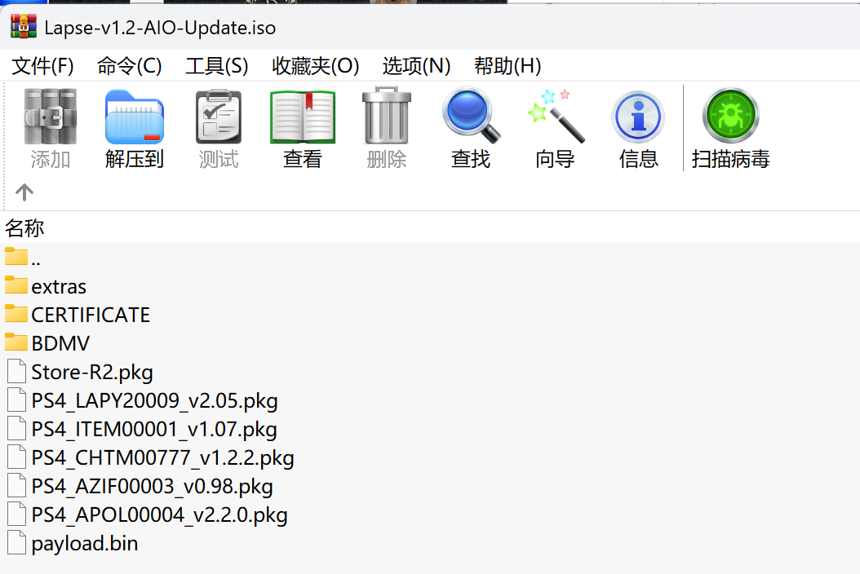
Task: Click the Find (查找) magnifier icon
Action: pos(471,115)
